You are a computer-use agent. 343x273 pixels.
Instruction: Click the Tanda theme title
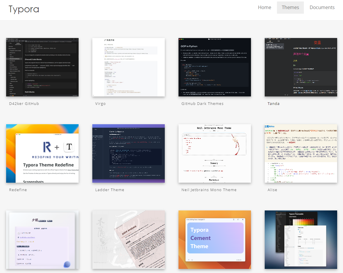click(273, 103)
